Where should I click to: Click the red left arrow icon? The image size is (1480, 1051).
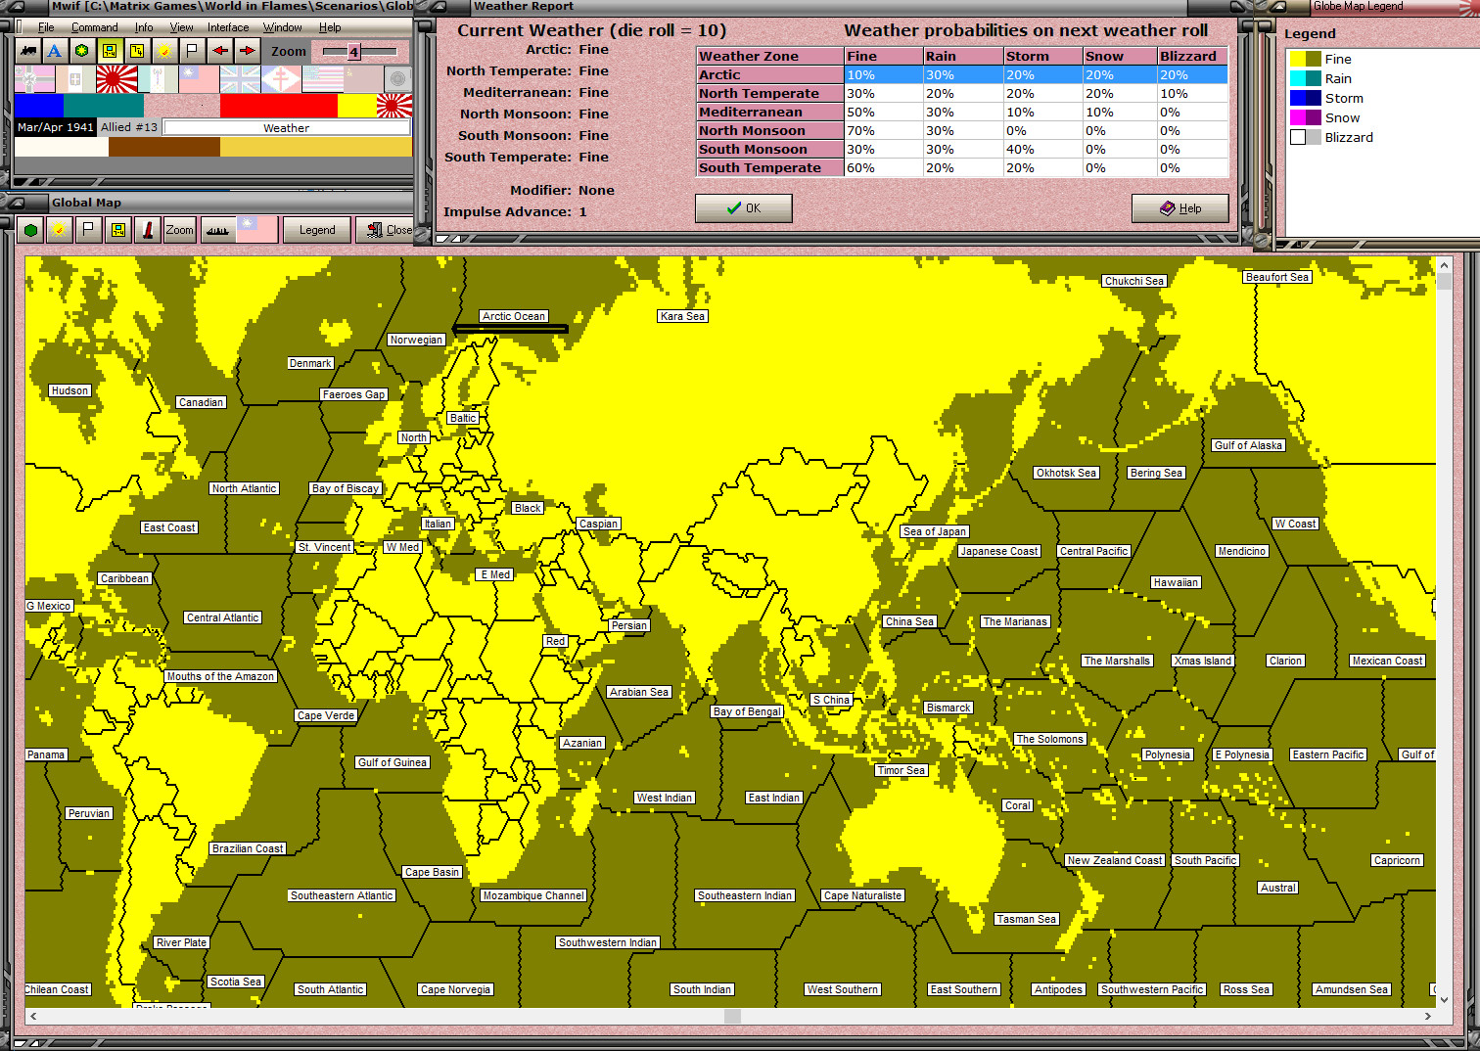pos(220,51)
